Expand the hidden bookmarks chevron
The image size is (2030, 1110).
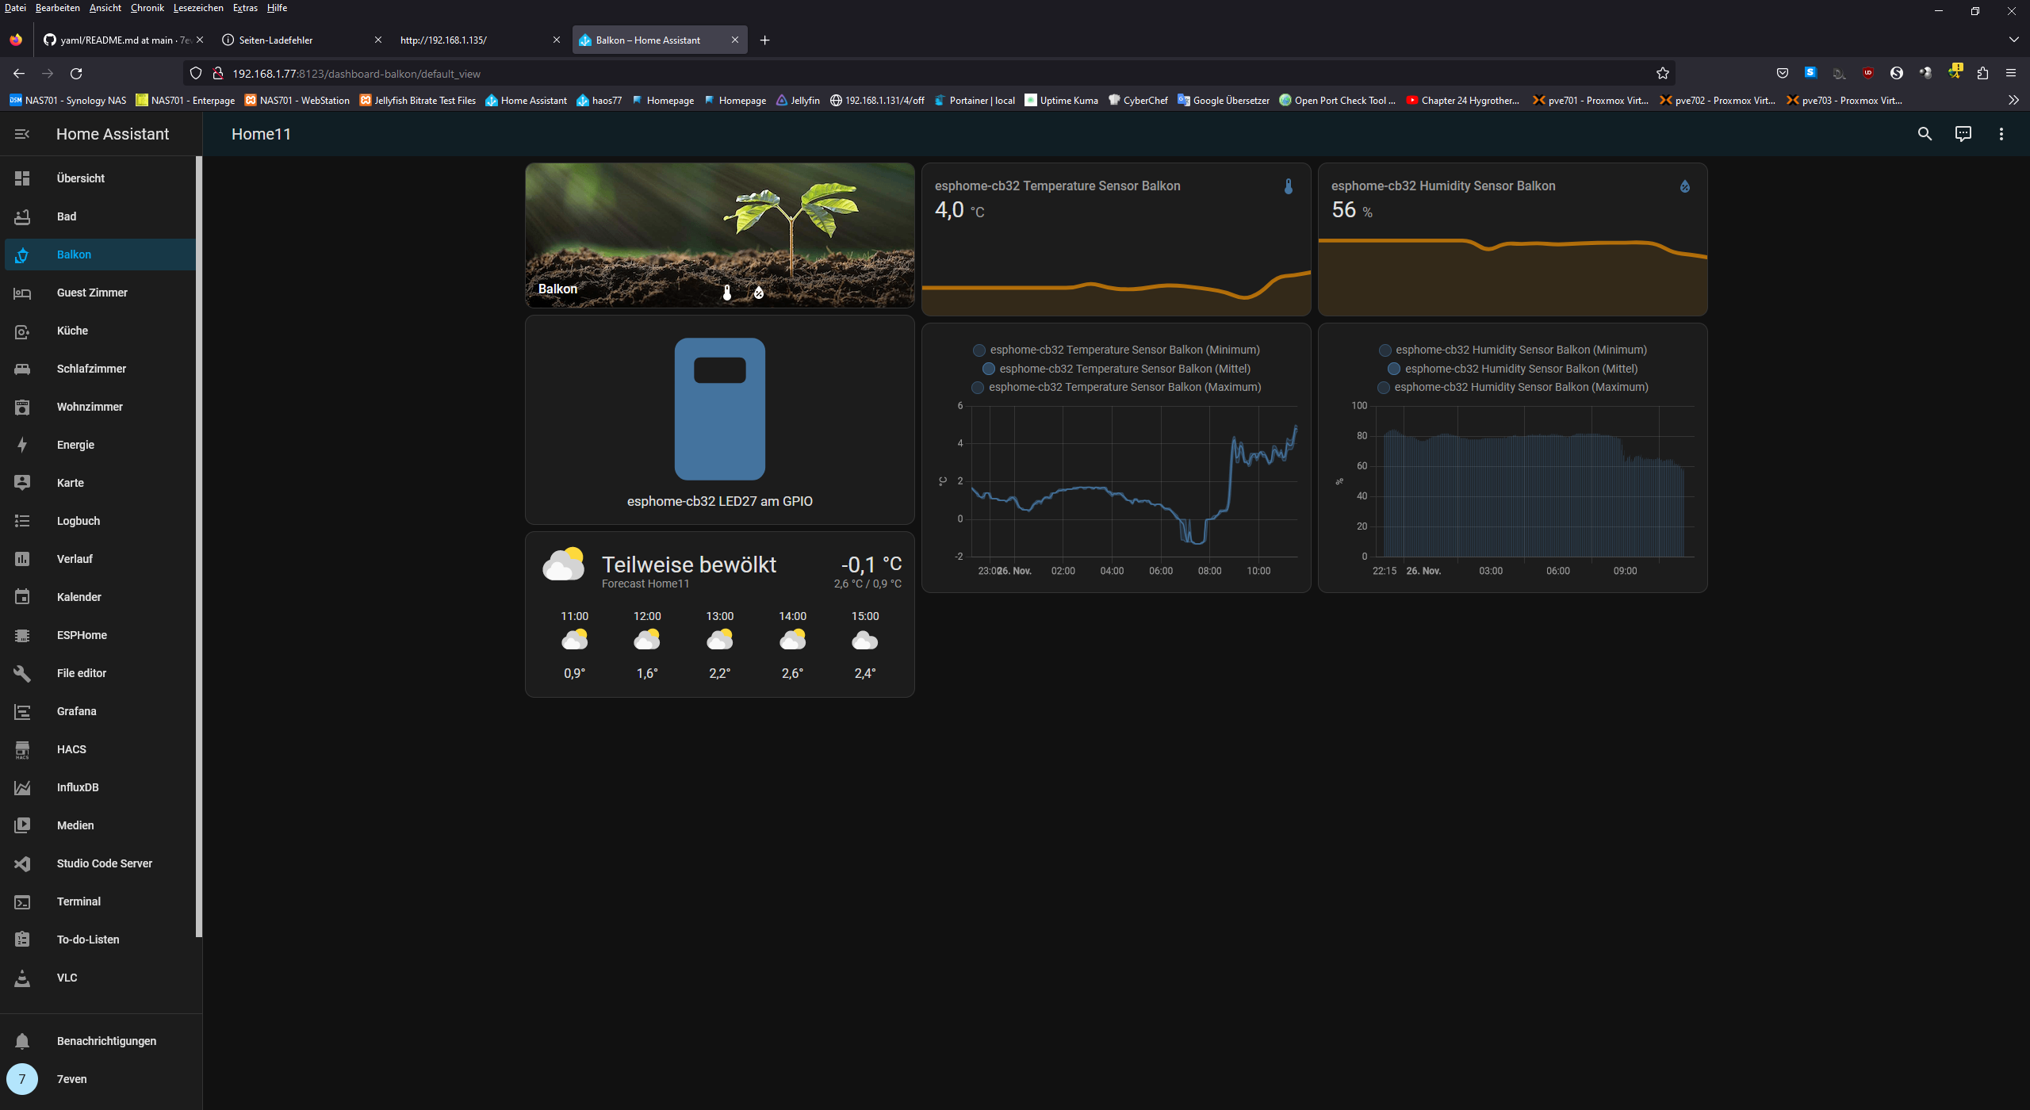[x=2013, y=100]
